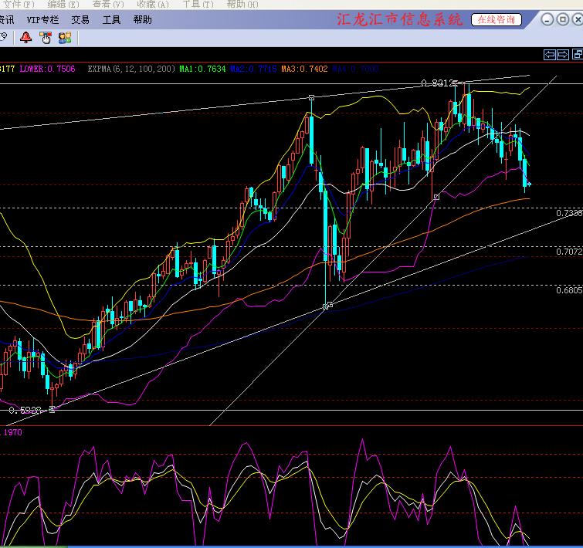This screenshot has height=548, width=583.
Task: Click the left arrow chart navigation icon
Action: coord(549,55)
